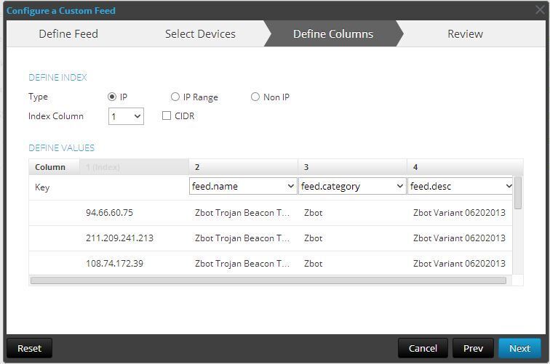Close the Configure a Custom Feed dialog
Image resolution: width=550 pixels, height=364 pixels.
pyautogui.click(x=540, y=10)
